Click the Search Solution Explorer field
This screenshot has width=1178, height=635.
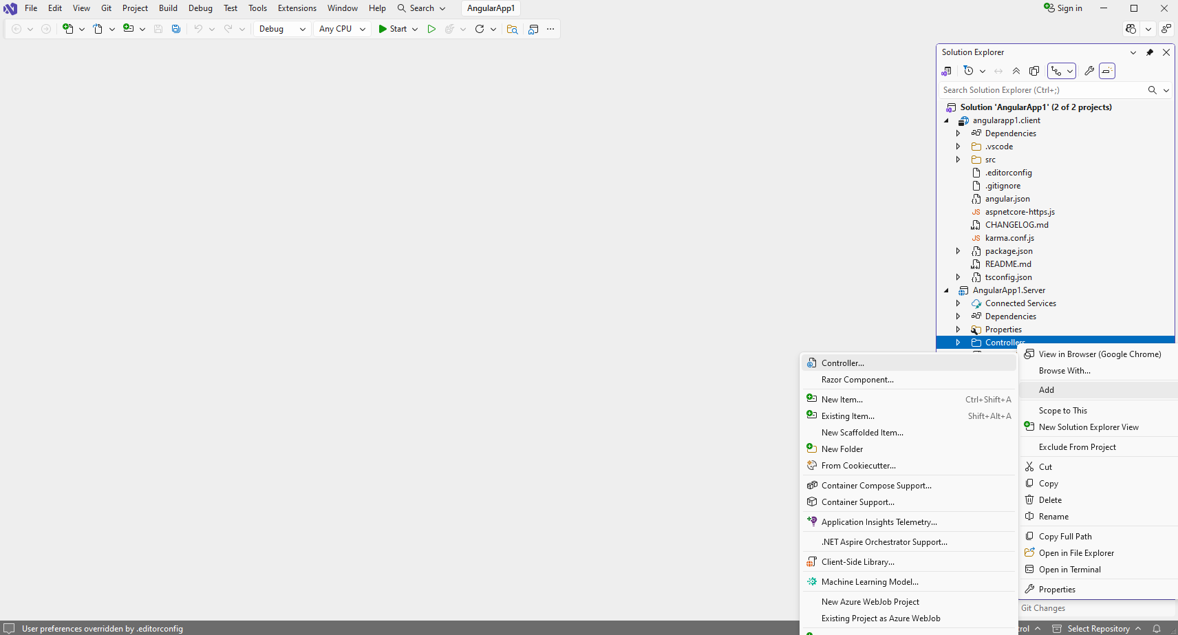1040,90
